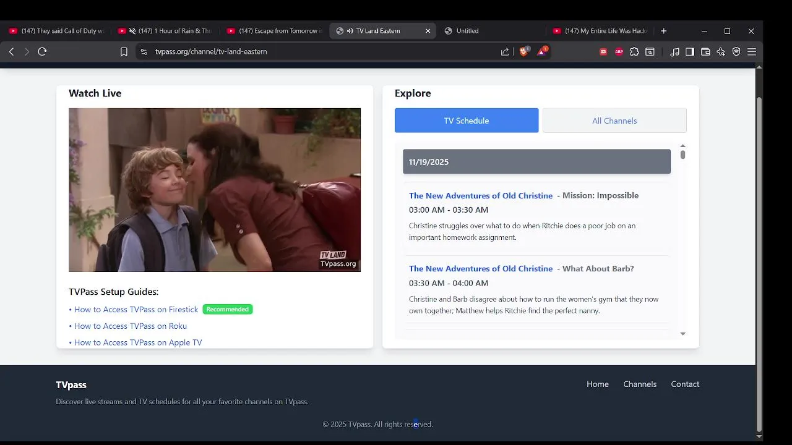The height and width of the screenshot is (445, 792).
Task: Select the TV Schedule tab
Action: tap(467, 121)
